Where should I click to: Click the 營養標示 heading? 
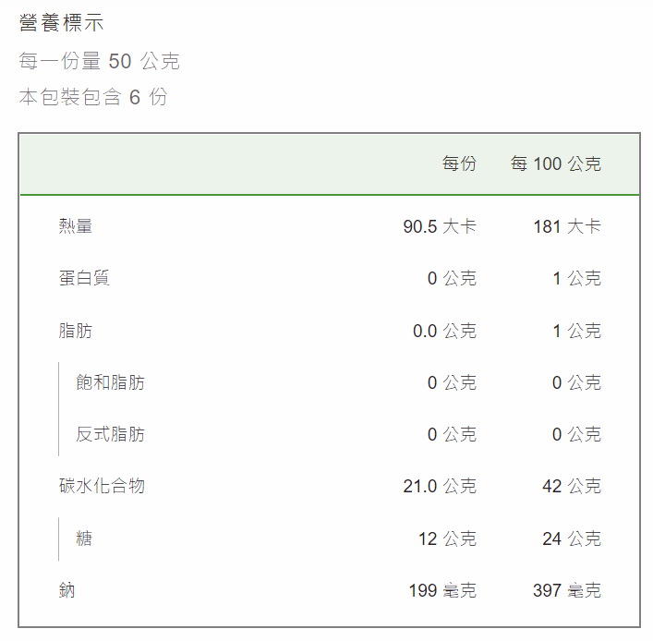point(61,22)
